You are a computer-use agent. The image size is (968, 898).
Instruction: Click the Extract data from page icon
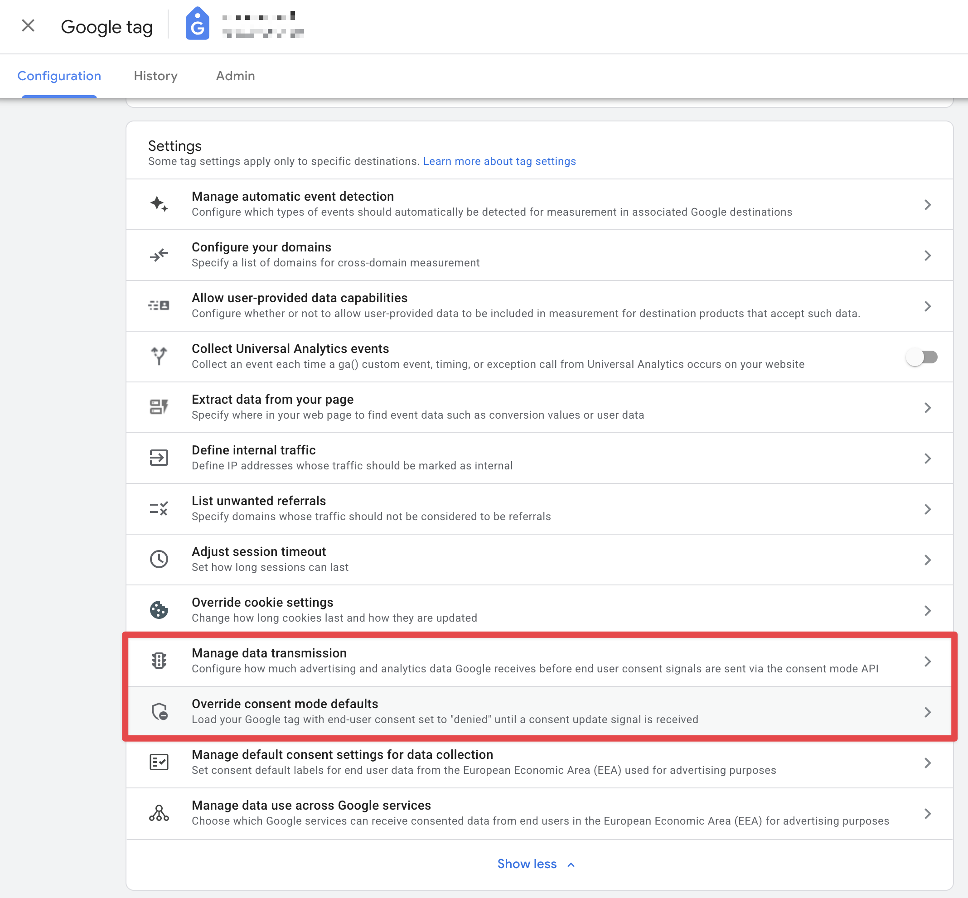click(x=159, y=407)
